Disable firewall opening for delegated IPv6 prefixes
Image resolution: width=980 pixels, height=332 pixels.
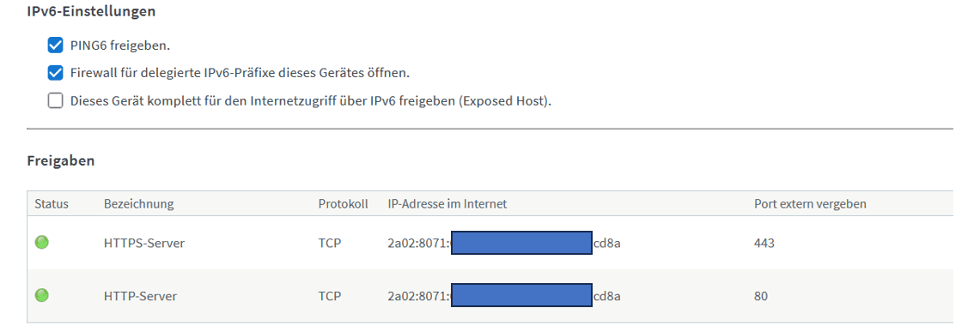56,73
